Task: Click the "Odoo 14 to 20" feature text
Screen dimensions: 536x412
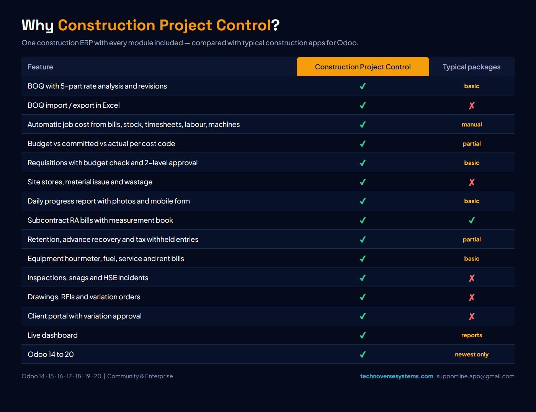Action: tap(51, 355)
